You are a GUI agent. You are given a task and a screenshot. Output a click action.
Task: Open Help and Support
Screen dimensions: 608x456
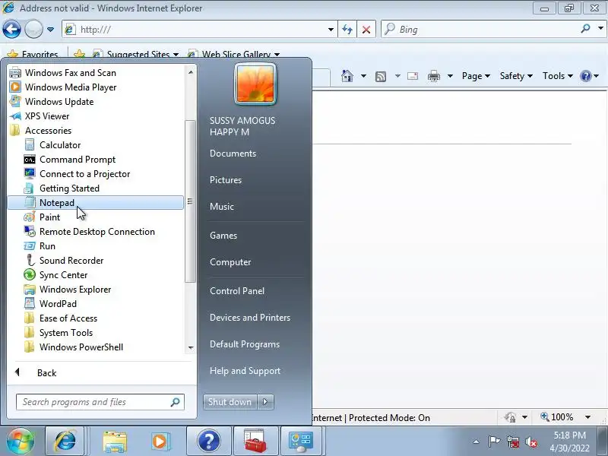[245, 371]
